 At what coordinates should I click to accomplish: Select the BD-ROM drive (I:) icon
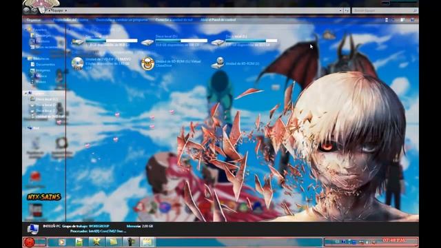[x=218, y=63]
